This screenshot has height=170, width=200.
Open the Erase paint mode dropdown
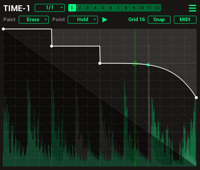[x=34, y=20]
